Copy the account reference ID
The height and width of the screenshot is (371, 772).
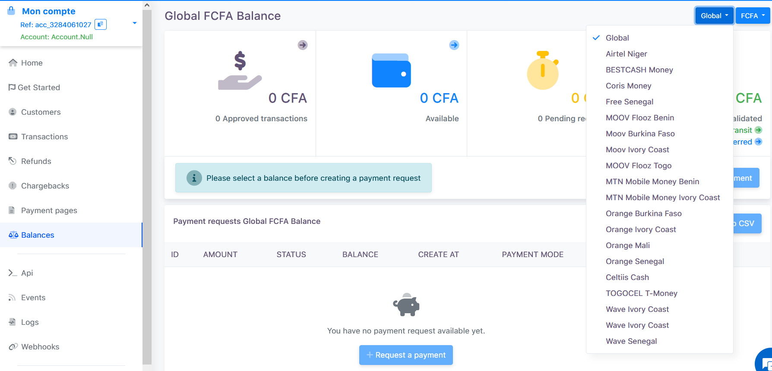point(100,25)
